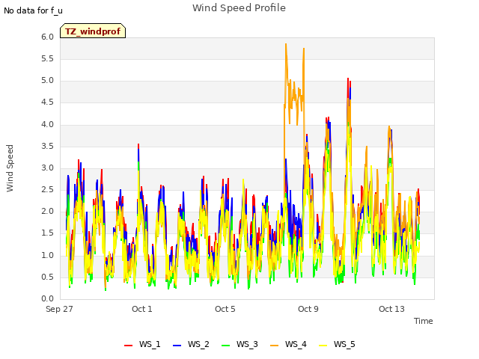
Task: Click the orange WS_4 legend swatch
Action: (x=275, y=345)
